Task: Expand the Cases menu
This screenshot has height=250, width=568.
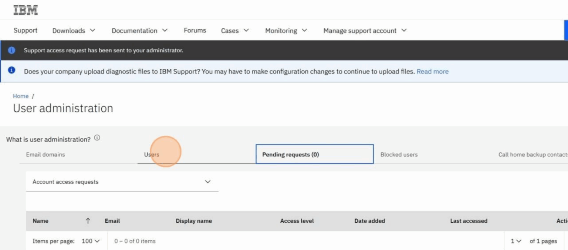Action: [234, 31]
